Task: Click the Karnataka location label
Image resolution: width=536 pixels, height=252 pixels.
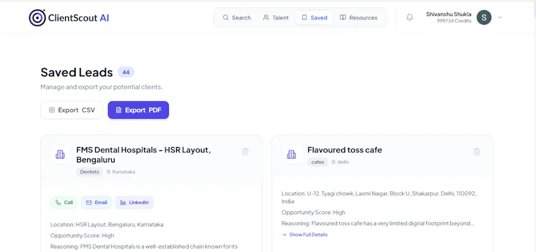Action: 121,172
